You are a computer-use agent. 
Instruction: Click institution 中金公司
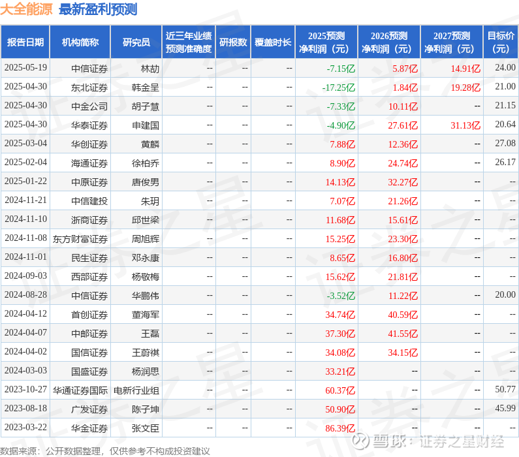tap(89, 106)
